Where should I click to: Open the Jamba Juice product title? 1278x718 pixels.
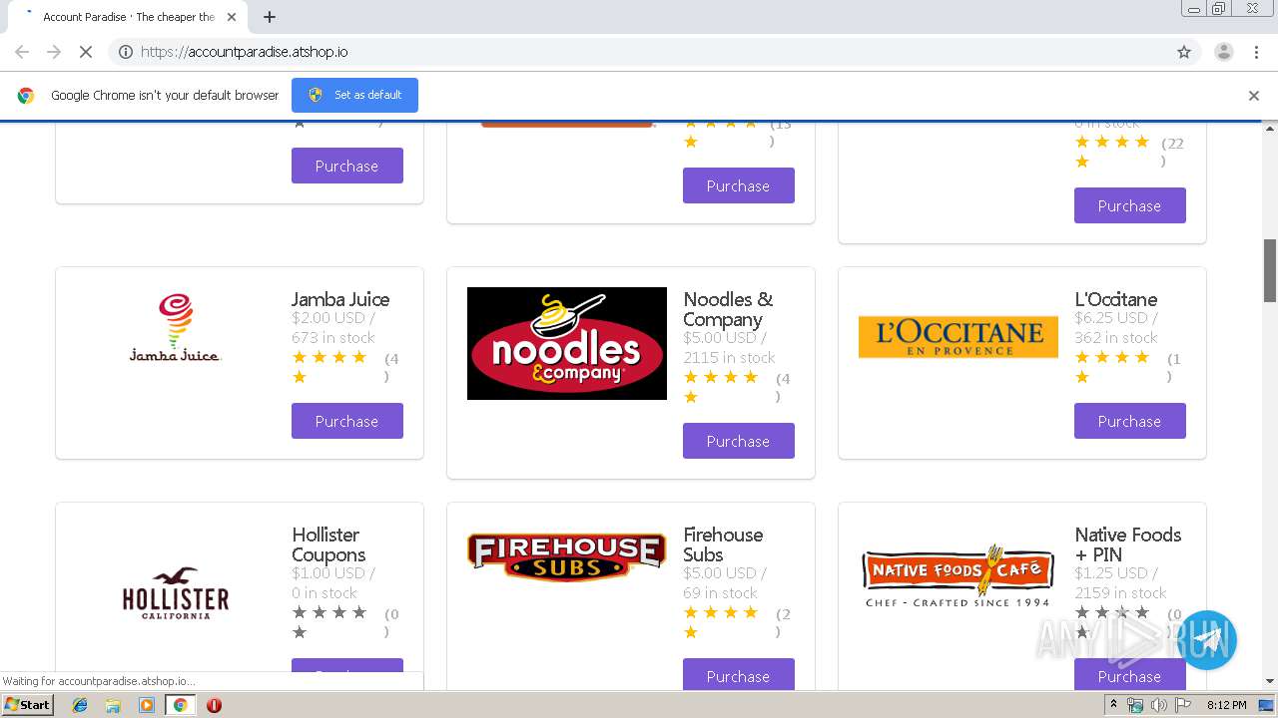(x=340, y=299)
